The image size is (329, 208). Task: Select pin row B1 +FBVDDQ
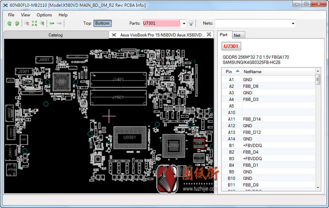click(x=269, y=145)
